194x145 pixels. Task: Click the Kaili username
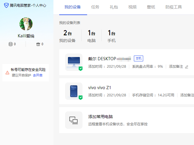pos(26,36)
